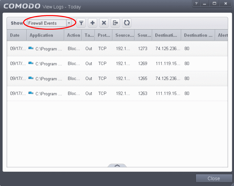Sort by the Application column header

pyautogui.click(x=45, y=35)
